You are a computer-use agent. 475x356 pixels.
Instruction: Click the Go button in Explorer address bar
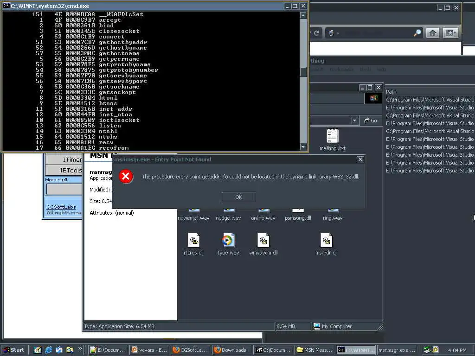[x=371, y=121]
